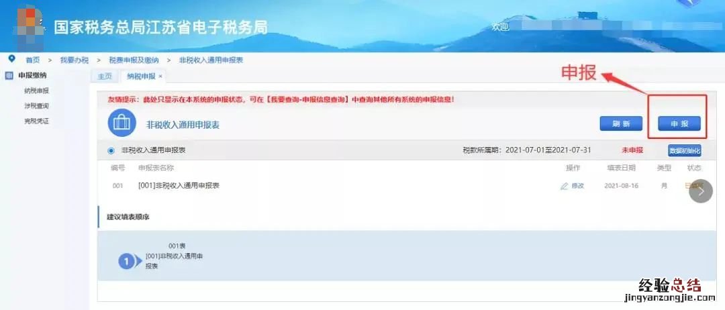This screenshot has width=725, height=310.
Task: Go to 首页 in the breadcrumb
Action: [x=32, y=60]
